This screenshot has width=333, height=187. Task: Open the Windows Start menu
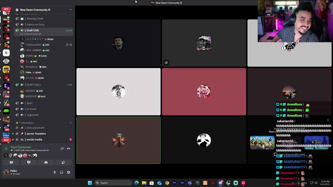coord(90,183)
